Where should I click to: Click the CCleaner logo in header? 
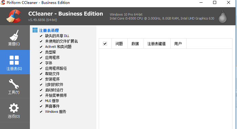[14, 16]
